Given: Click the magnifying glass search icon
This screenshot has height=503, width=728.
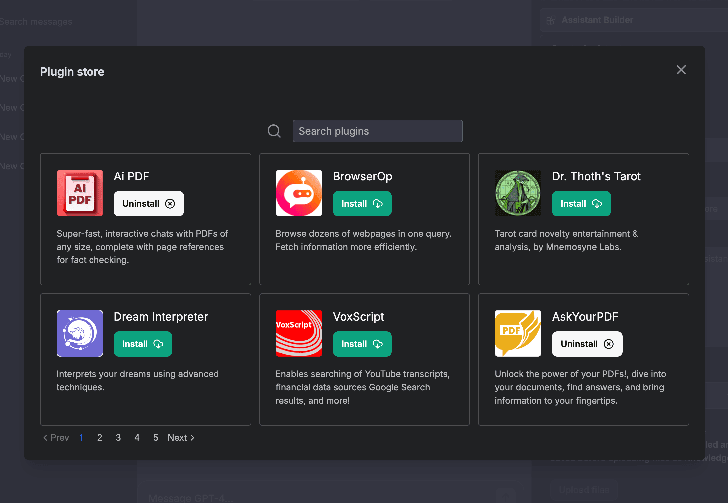Looking at the screenshot, I should 274,131.
